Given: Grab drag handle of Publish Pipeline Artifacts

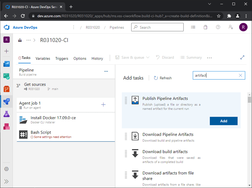Looking at the screenshot, I should point(126,100).
